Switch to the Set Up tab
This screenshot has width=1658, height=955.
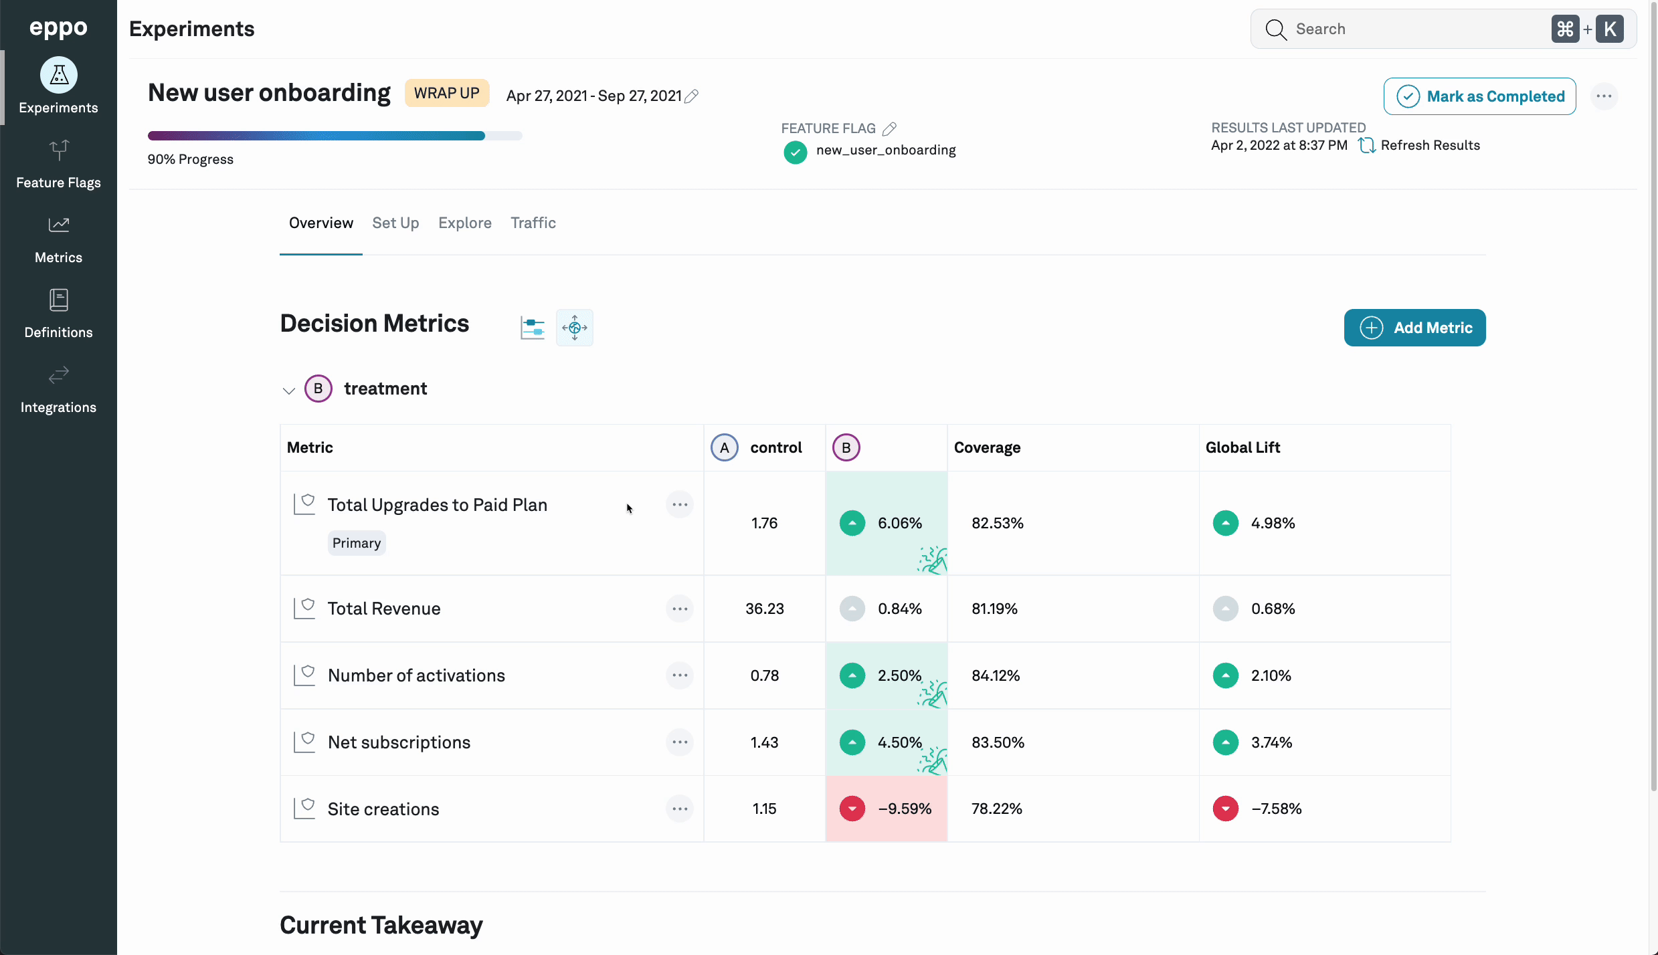(395, 223)
